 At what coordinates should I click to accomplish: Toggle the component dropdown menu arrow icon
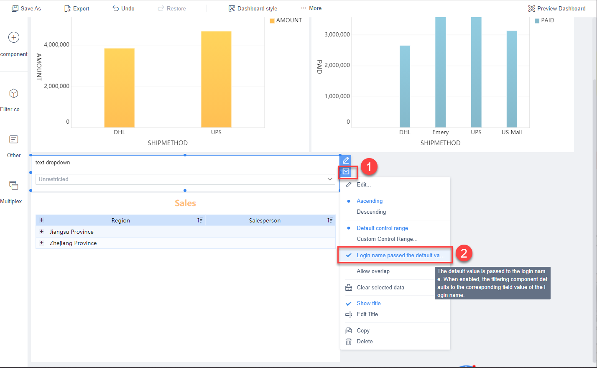click(x=346, y=171)
